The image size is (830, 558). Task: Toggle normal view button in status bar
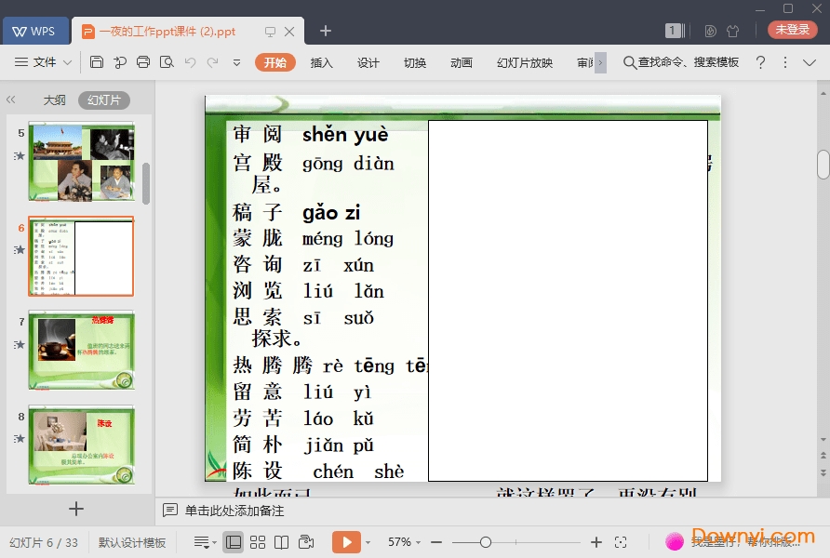[x=234, y=542]
